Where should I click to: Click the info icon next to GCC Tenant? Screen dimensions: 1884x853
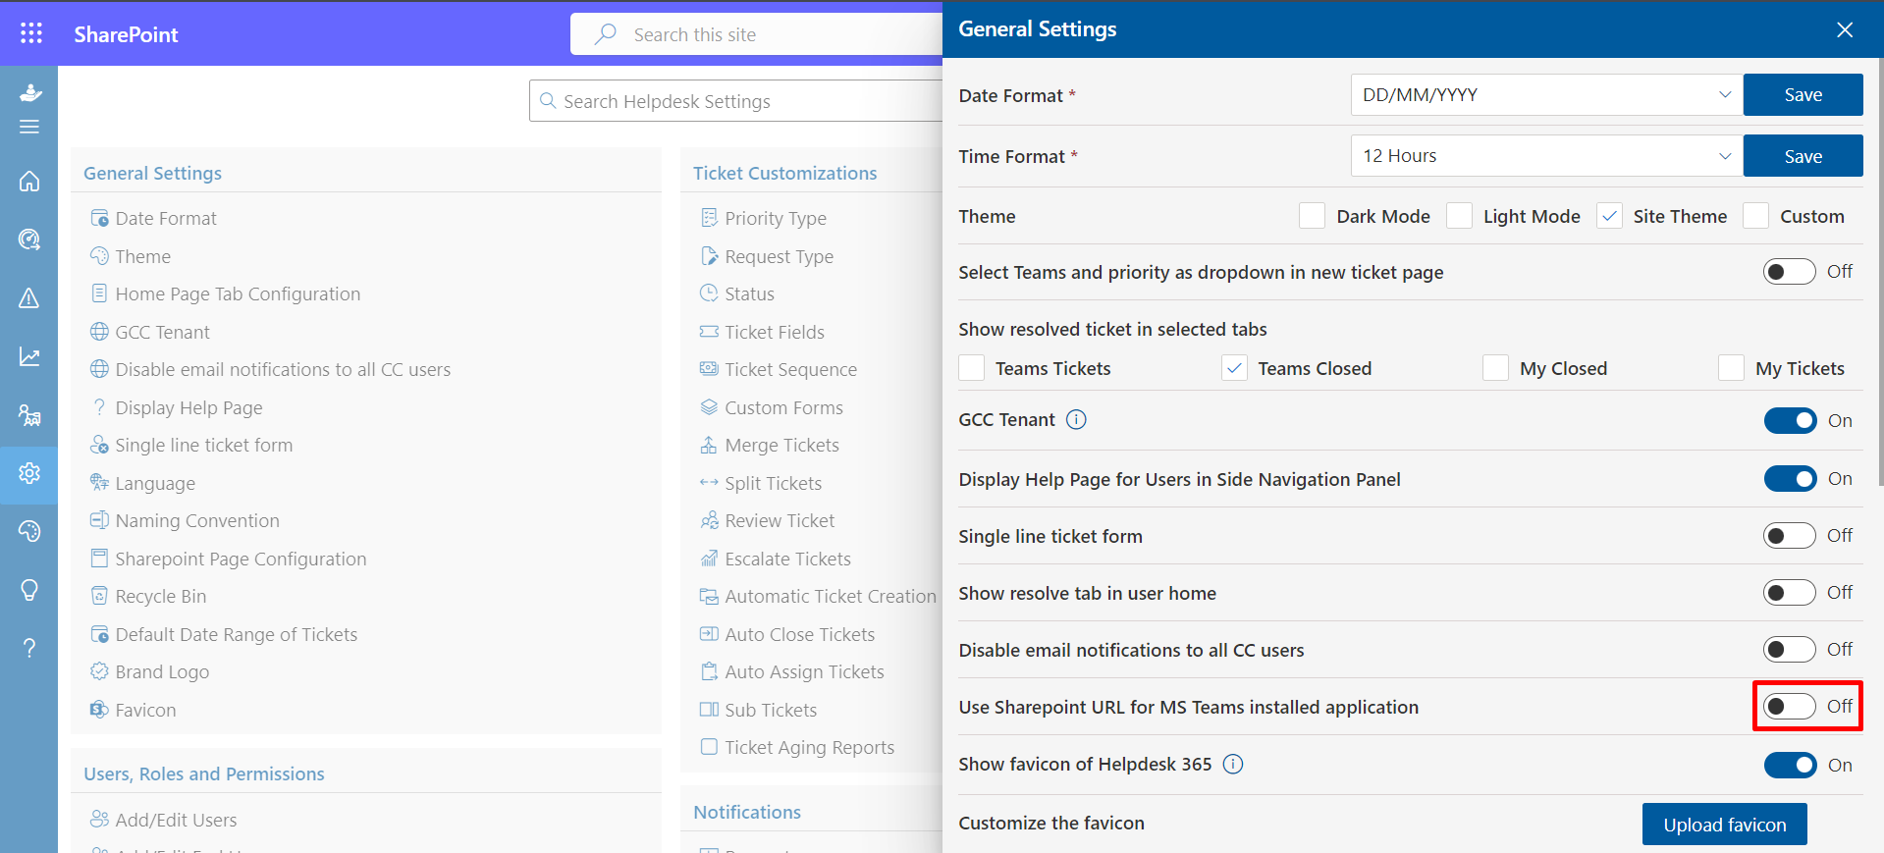1076,420
